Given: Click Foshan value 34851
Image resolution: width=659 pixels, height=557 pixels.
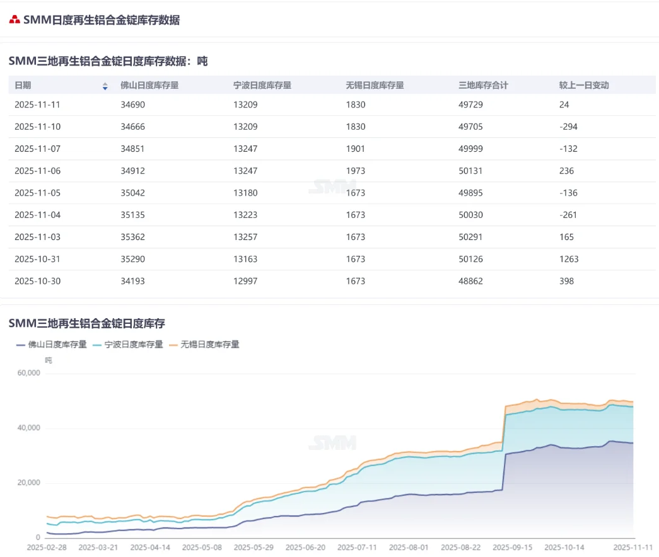Looking at the screenshot, I should click(133, 149).
